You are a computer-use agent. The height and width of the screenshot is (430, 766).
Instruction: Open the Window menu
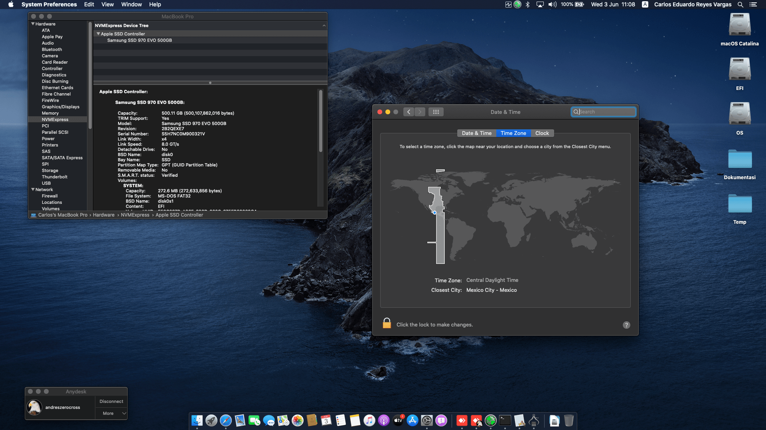(x=131, y=4)
